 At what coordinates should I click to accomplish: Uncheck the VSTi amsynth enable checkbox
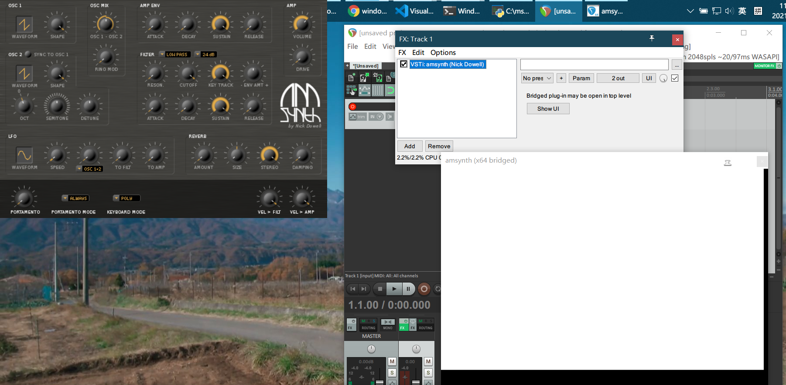[404, 64]
